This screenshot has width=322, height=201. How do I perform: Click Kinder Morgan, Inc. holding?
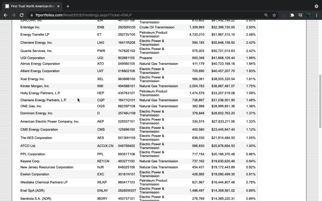[x=35, y=86]
